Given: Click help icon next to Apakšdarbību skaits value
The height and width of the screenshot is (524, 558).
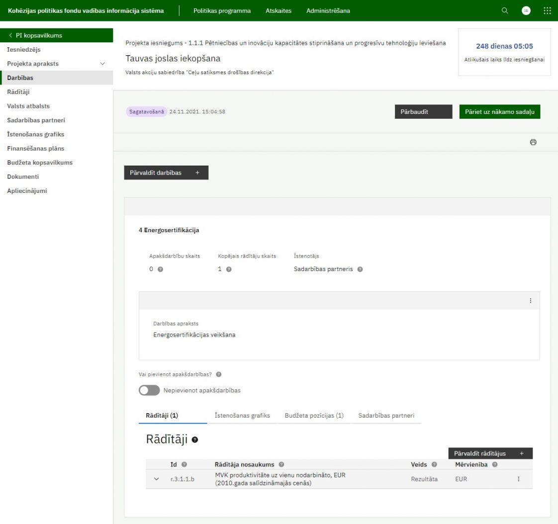Looking at the screenshot, I should click(x=160, y=269).
